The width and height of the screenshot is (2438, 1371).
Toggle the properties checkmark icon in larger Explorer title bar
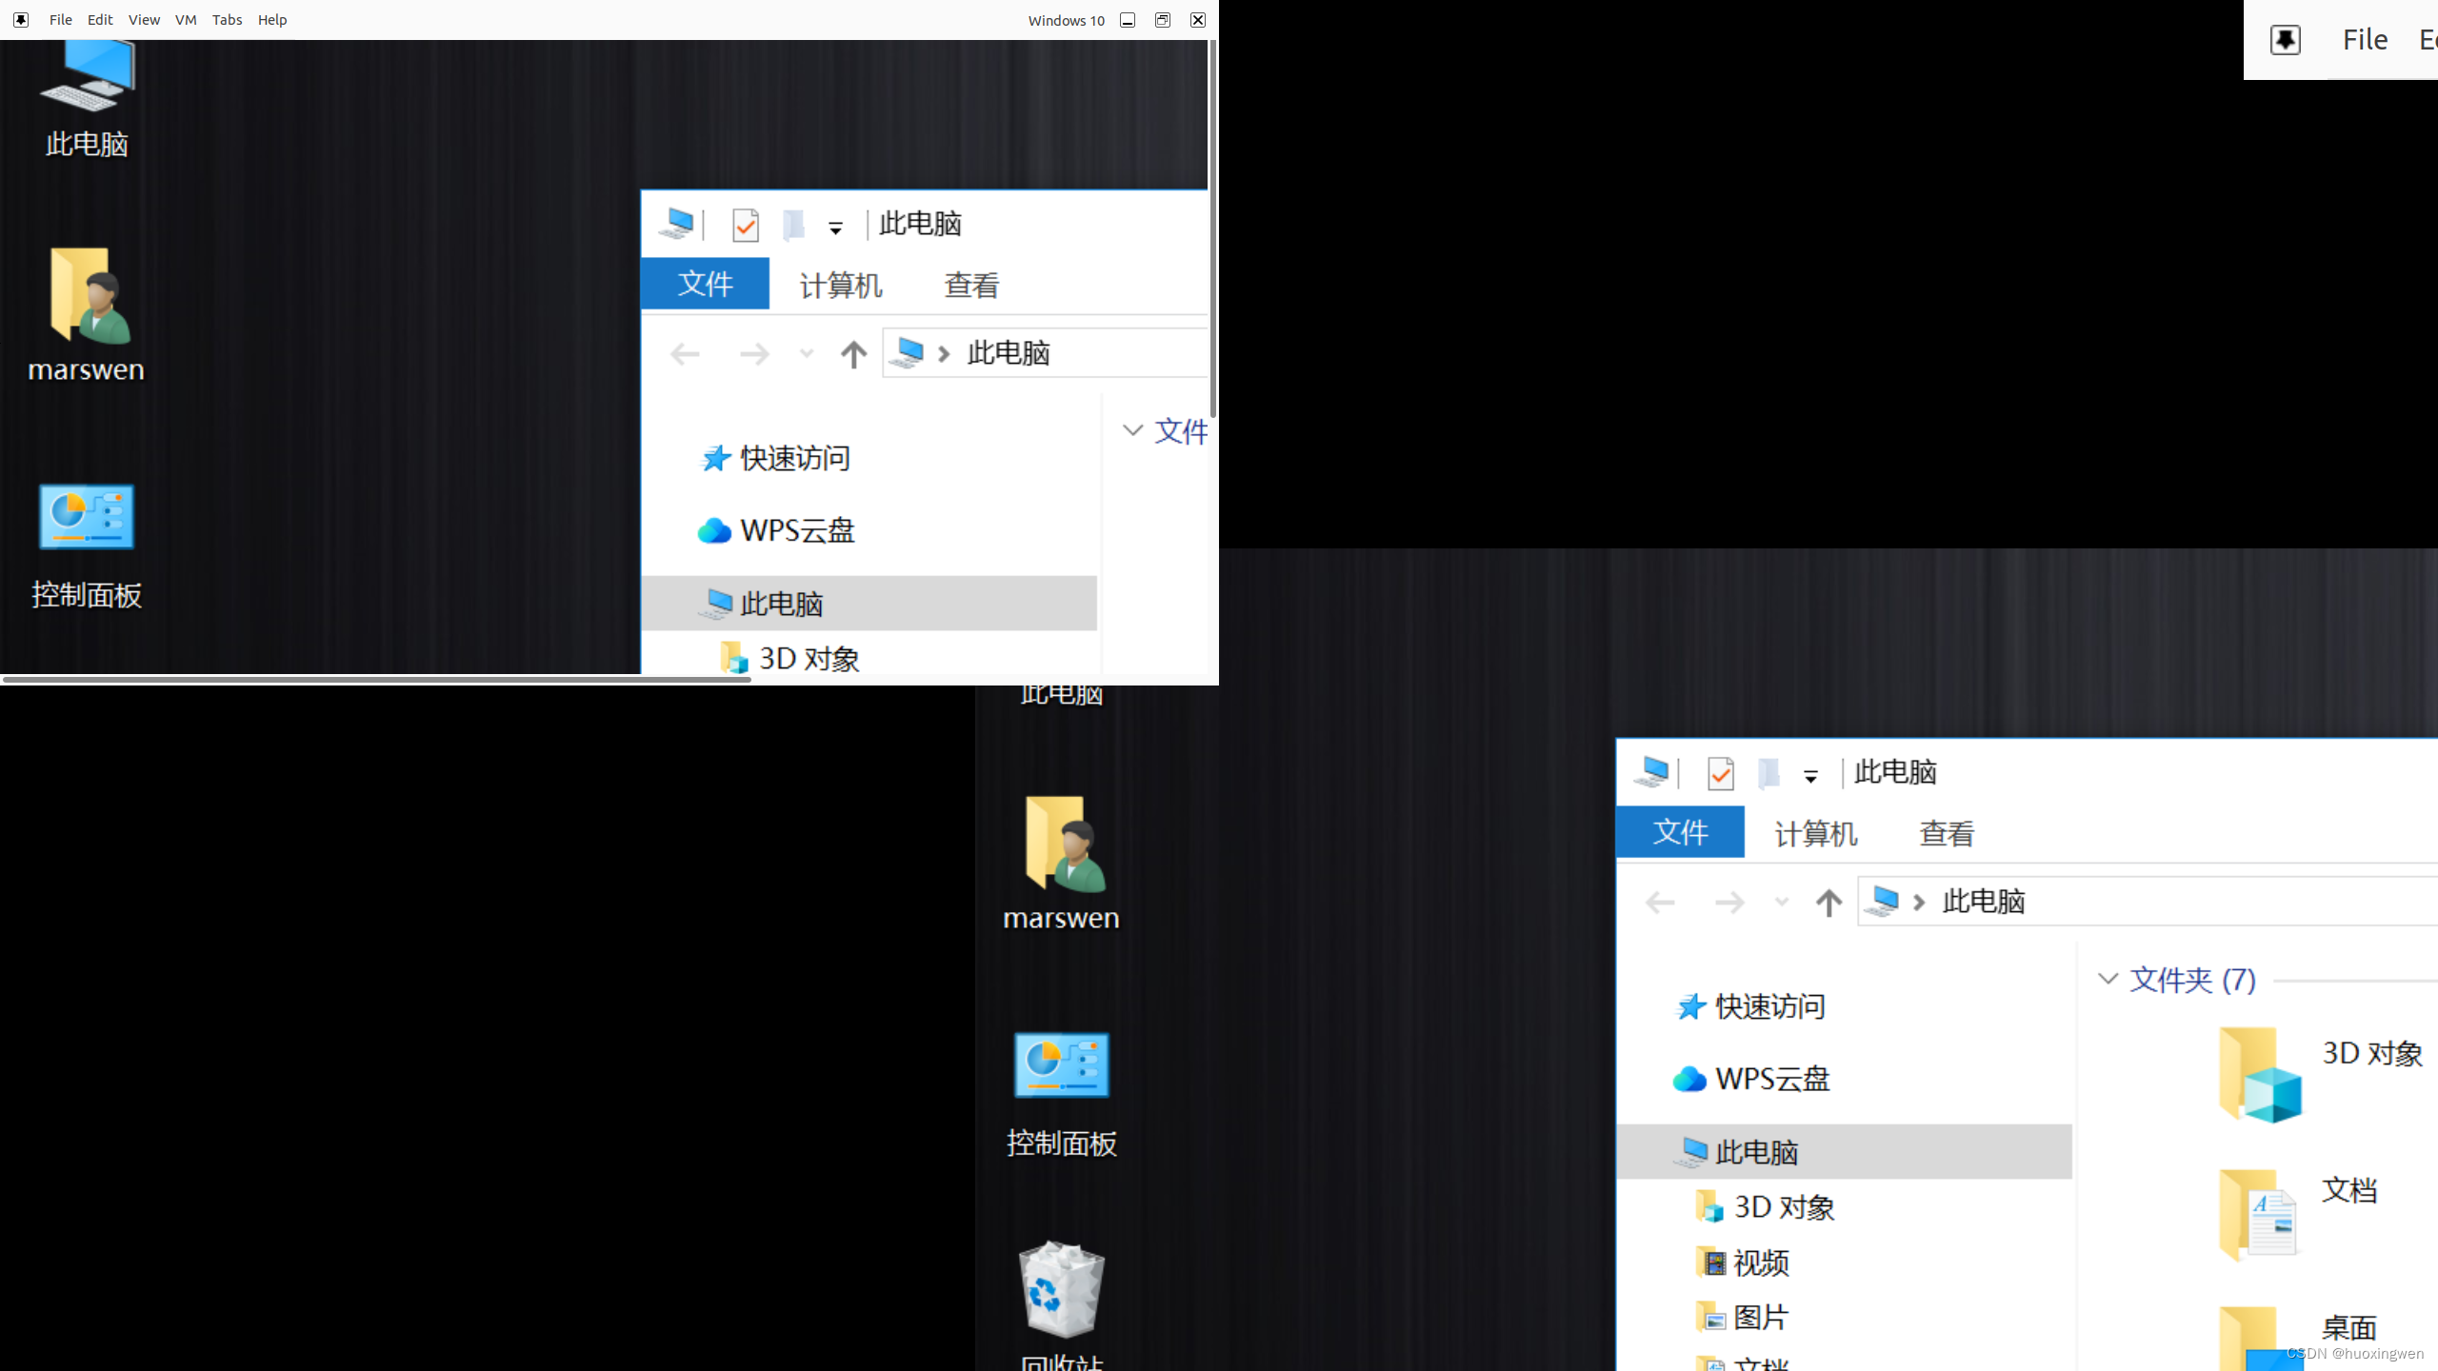[1720, 773]
